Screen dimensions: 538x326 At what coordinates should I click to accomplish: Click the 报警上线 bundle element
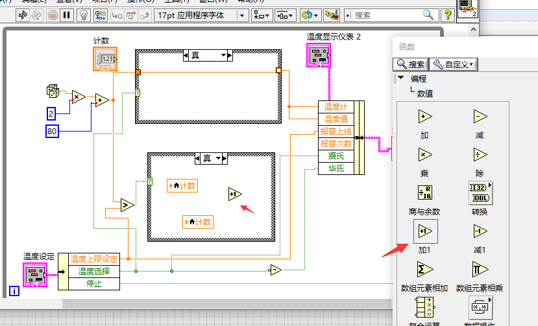coord(336,132)
